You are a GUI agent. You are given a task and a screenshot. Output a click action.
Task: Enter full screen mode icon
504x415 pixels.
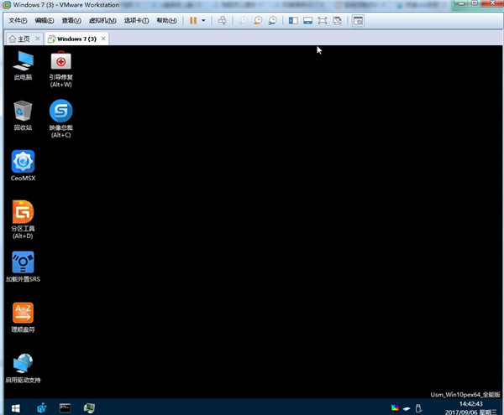(x=323, y=20)
